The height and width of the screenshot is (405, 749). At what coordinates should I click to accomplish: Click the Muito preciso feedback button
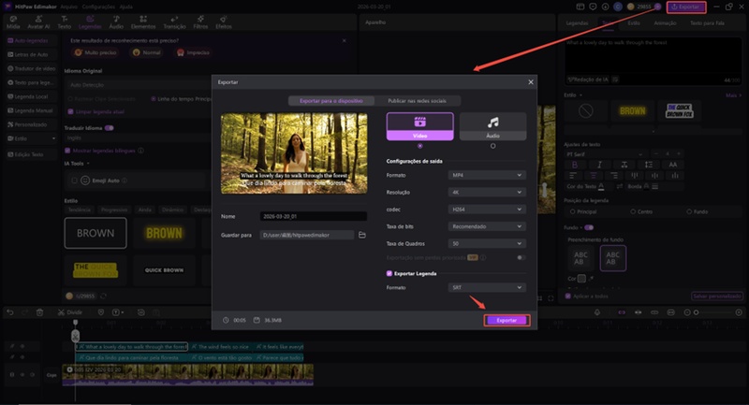(x=95, y=52)
